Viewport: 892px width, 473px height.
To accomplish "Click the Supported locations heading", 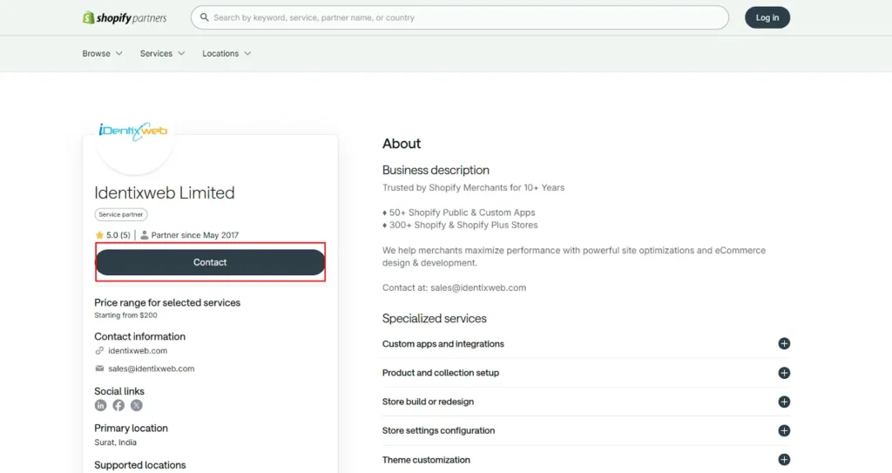I will [140, 465].
